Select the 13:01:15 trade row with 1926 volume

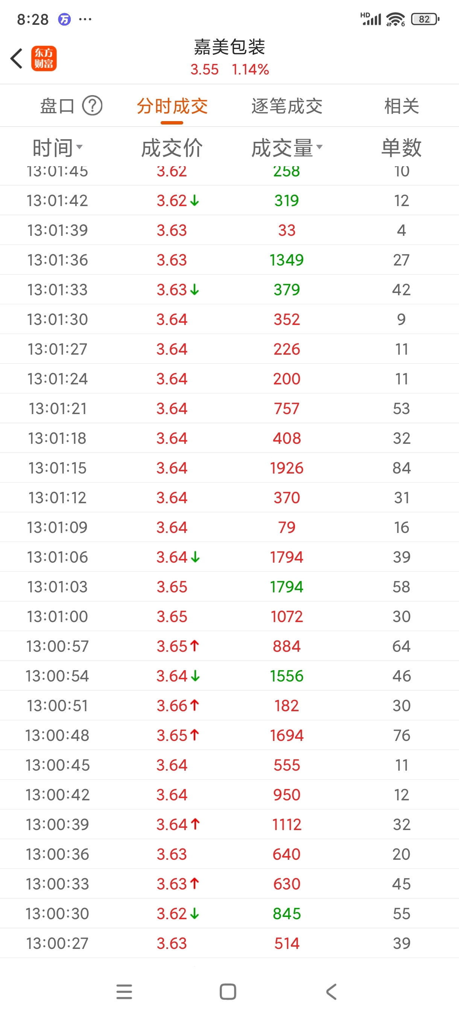click(x=230, y=467)
